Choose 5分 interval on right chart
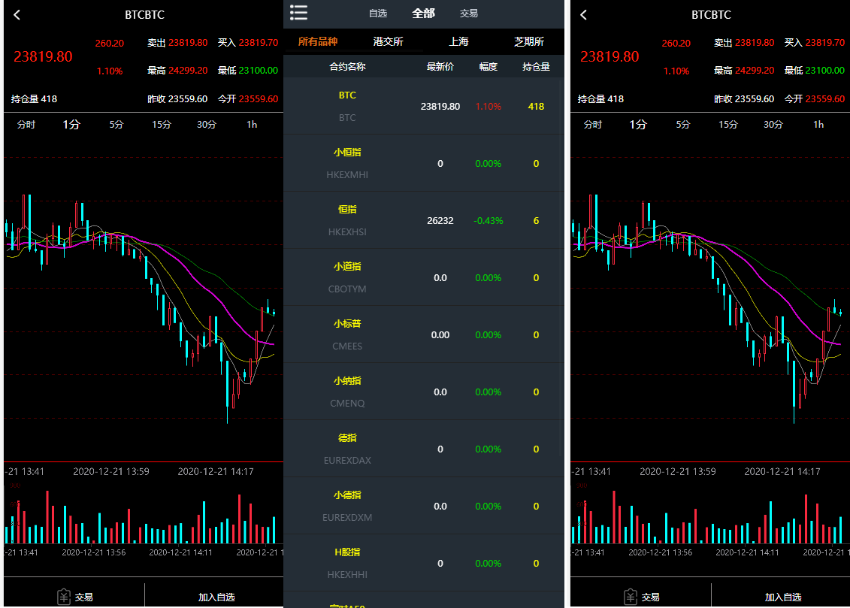The height and width of the screenshot is (608, 850). pyautogui.click(x=683, y=125)
